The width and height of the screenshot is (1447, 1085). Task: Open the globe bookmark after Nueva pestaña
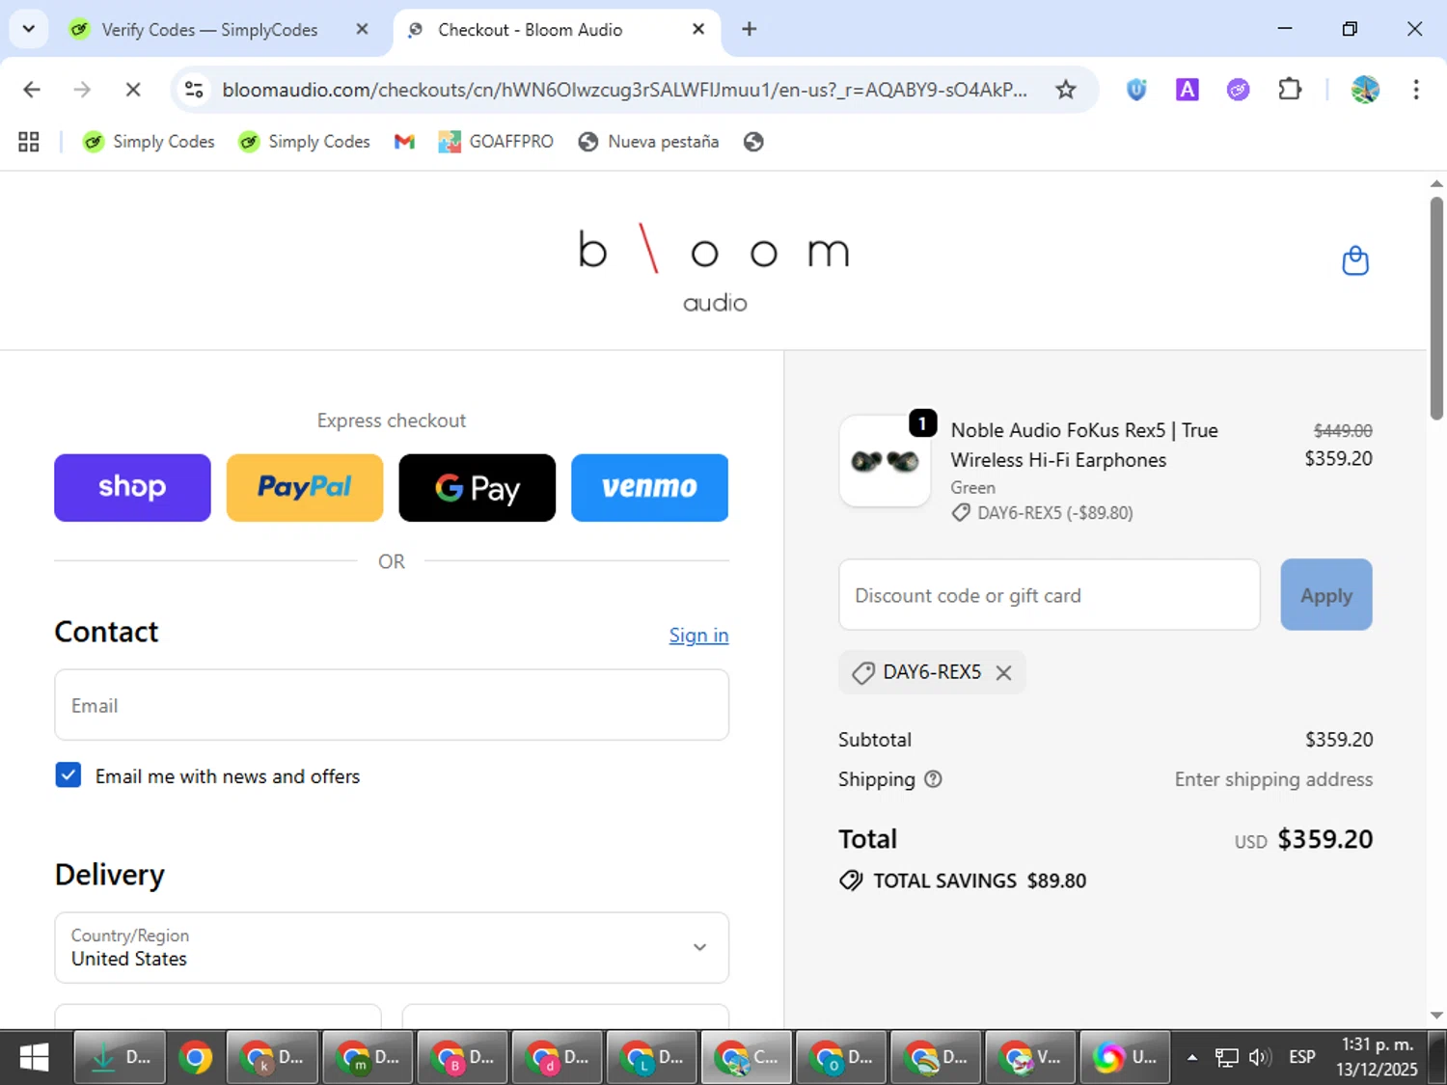point(753,142)
